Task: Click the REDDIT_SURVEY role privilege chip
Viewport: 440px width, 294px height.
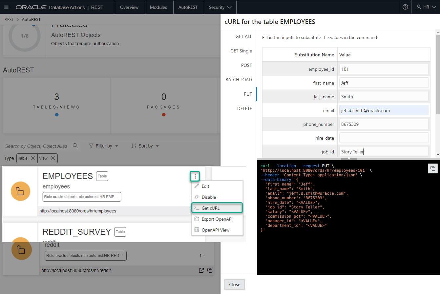Action: (86, 256)
